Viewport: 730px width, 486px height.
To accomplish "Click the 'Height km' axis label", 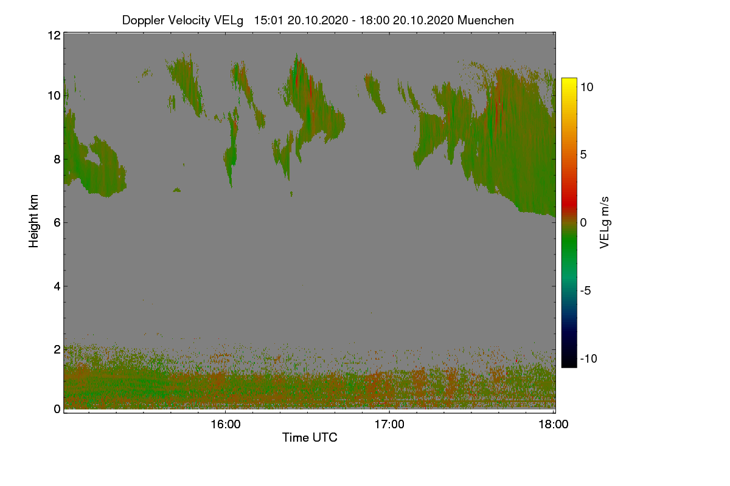I will [x=34, y=221].
